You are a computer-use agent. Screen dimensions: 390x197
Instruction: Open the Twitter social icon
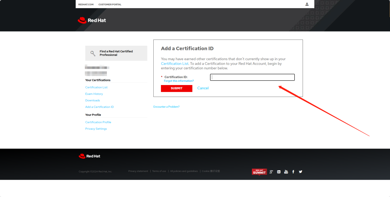point(301,172)
